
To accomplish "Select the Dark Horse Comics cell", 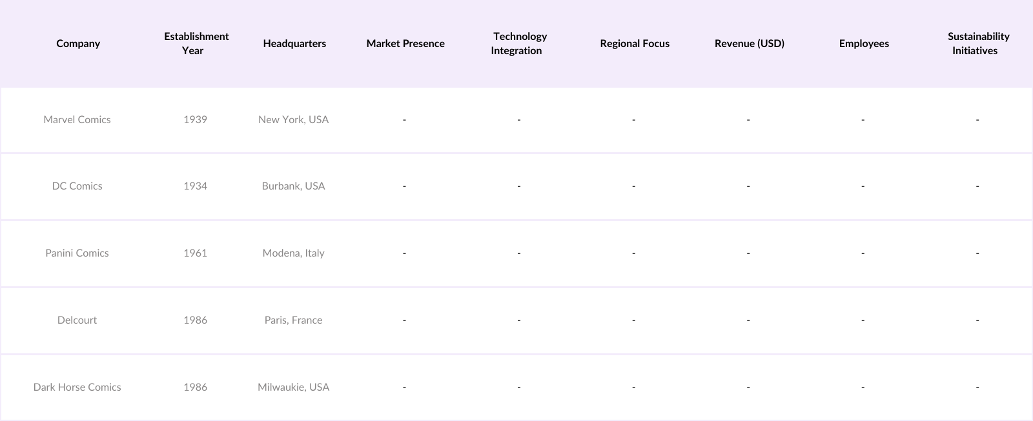I will 77,387.
